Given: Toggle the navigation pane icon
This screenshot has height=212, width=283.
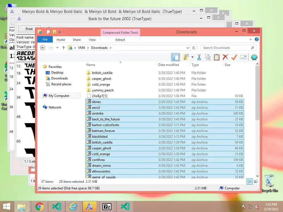Looking at the screenshot, I should pos(175,57).
